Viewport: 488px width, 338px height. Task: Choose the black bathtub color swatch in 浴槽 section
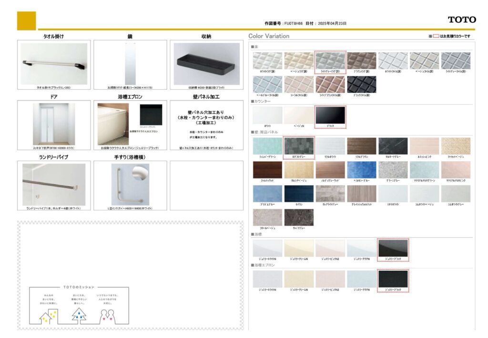(392, 248)
